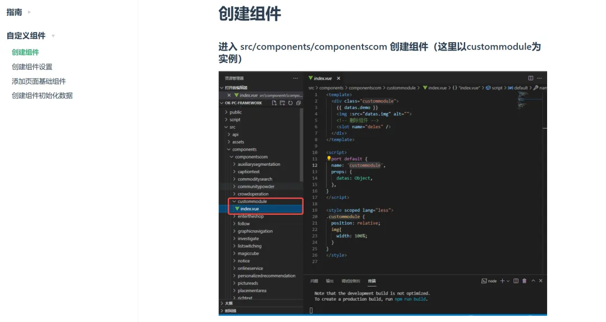Screen dimensions: 606x322
Task: Click the New File icon in explorer header
Action: [274, 103]
